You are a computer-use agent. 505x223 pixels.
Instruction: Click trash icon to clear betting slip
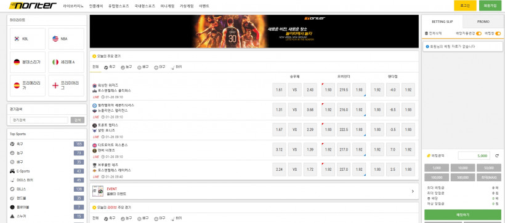coord(427,33)
